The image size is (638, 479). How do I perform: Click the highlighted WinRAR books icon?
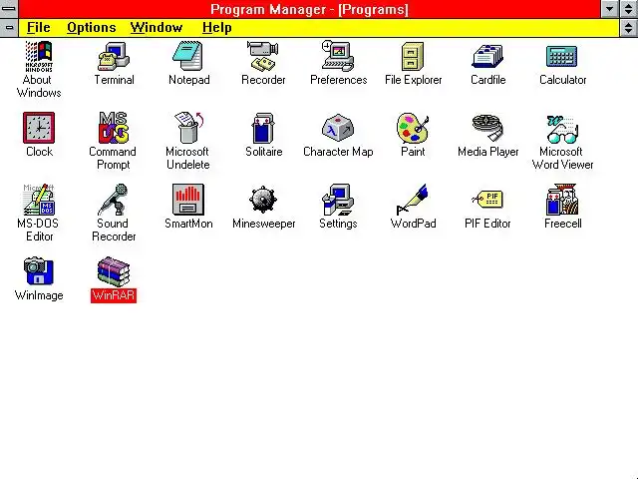pos(114,271)
